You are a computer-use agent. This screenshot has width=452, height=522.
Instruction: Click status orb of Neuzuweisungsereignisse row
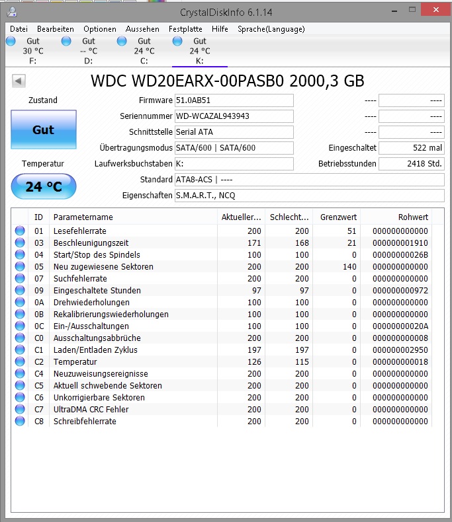[x=20, y=373]
